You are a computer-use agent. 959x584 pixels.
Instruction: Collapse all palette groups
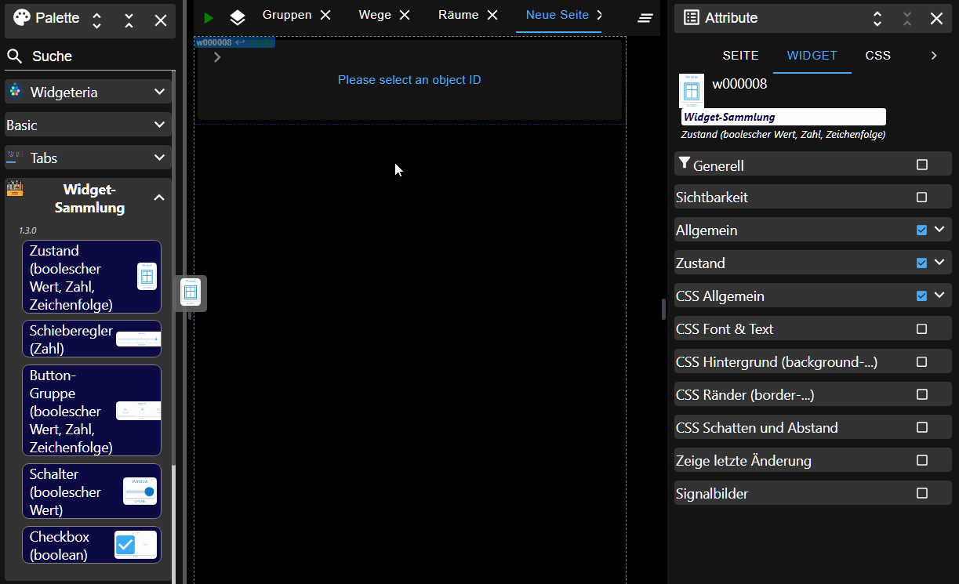[129, 20]
